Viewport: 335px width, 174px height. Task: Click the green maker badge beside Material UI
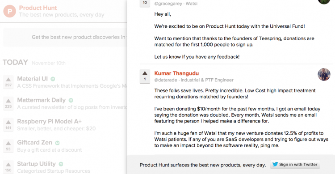click(x=53, y=79)
